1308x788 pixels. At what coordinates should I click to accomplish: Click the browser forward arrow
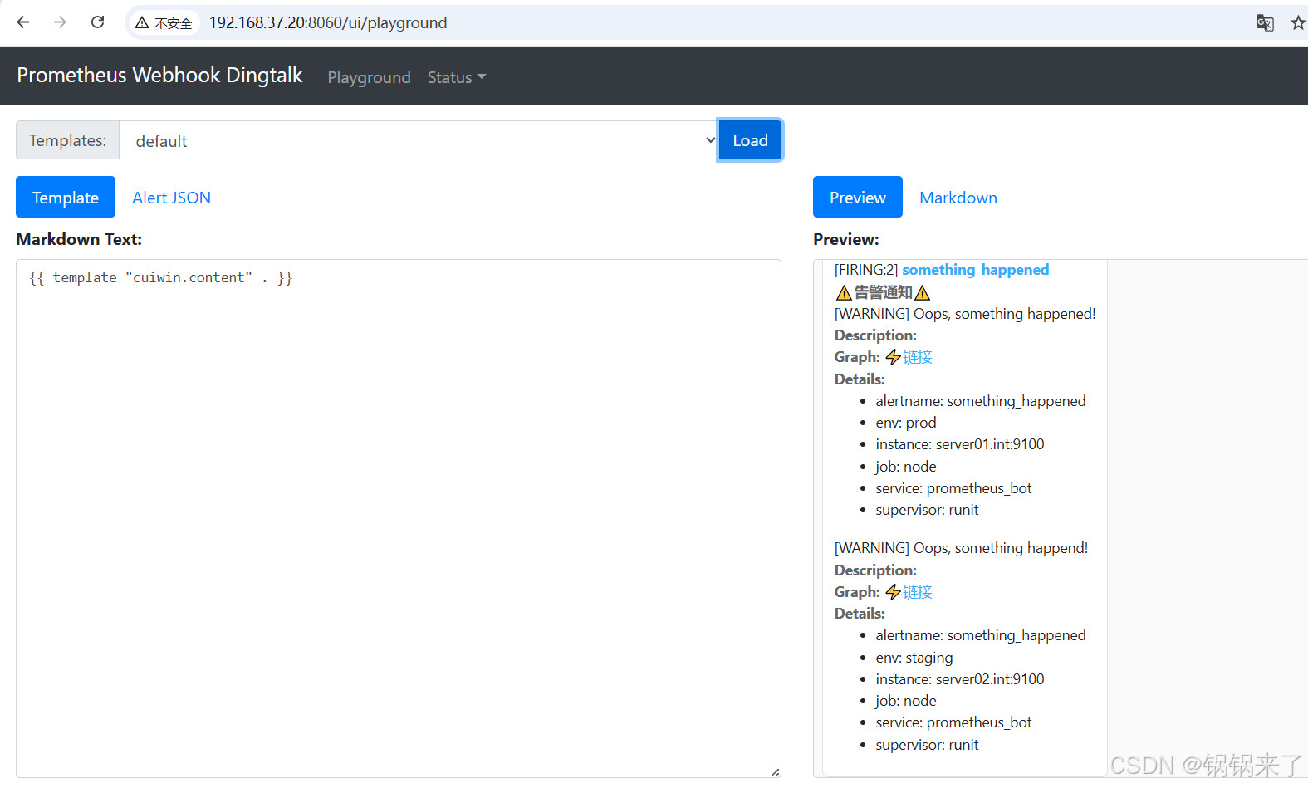coord(60,22)
